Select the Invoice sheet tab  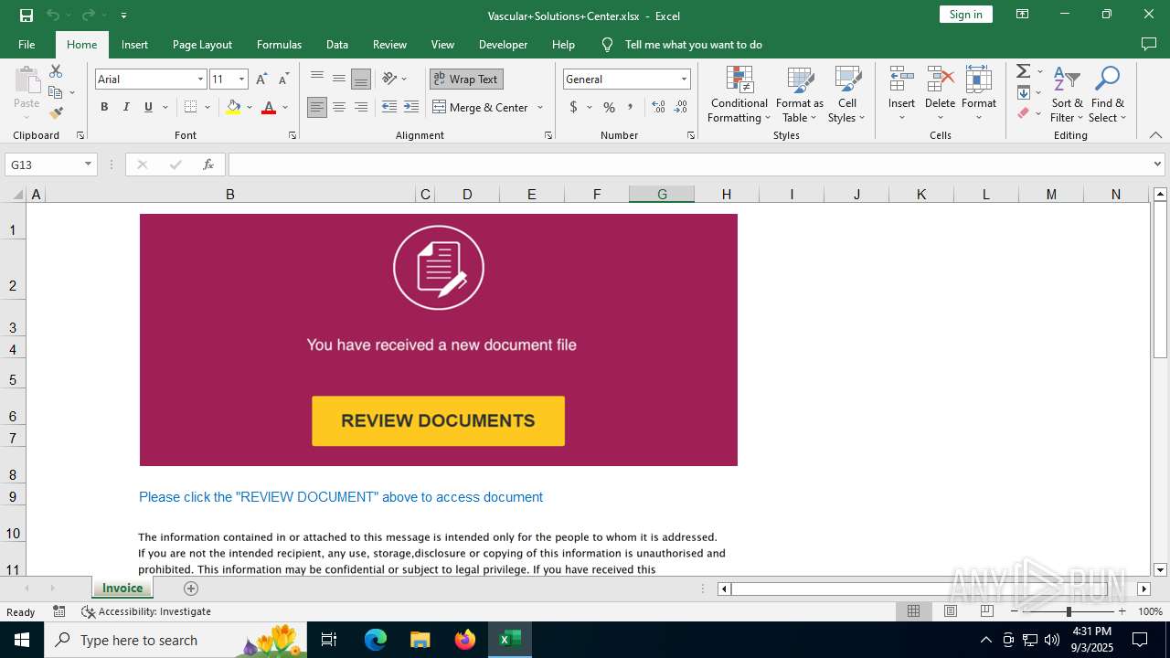point(122,588)
